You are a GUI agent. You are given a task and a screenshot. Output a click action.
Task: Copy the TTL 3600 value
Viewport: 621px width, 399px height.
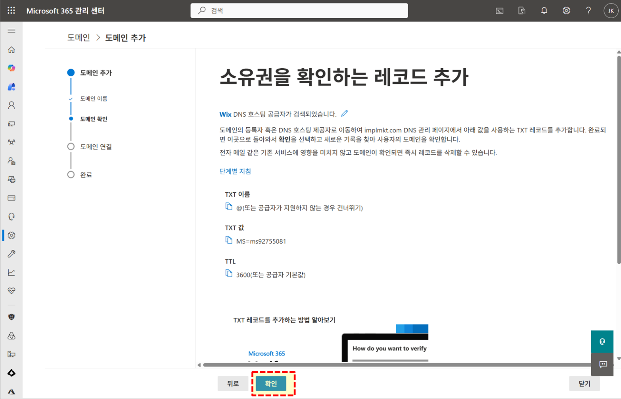pyautogui.click(x=229, y=274)
